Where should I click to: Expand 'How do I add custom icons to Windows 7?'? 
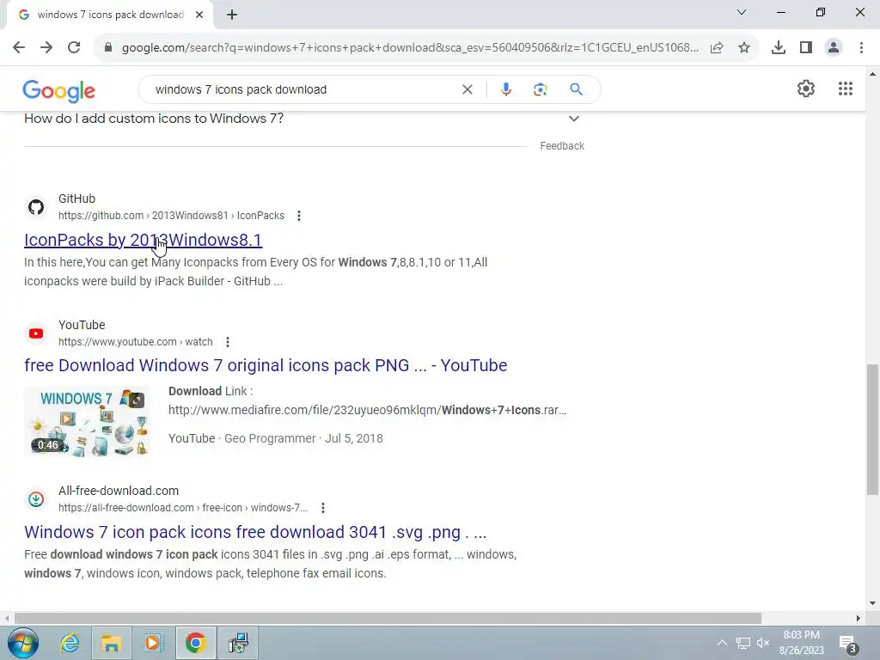coord(573,119)
